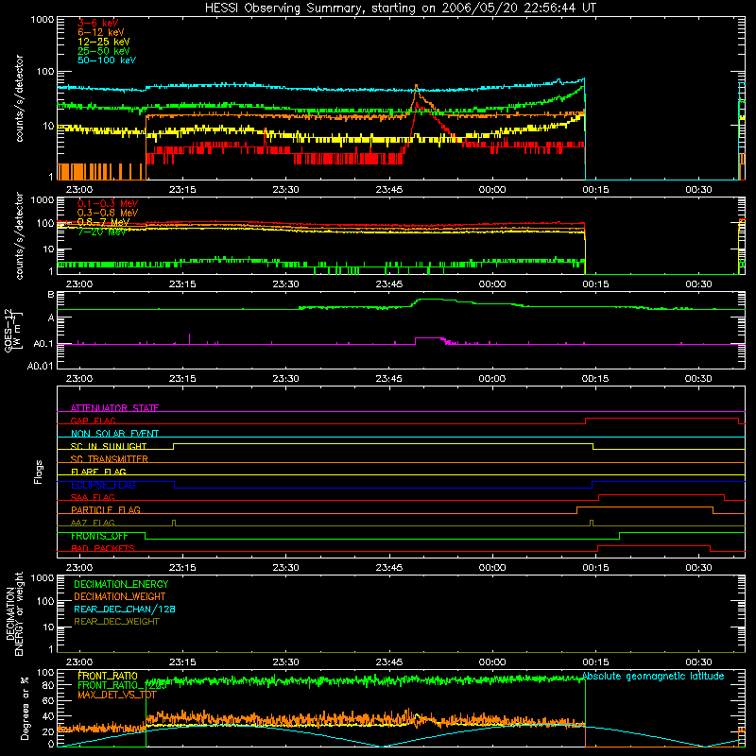The width and height of the screenshot is (756, 756).
Task: Click the red '0.1-0.3 MeV' legend label
Action: (x=108, y=203)
